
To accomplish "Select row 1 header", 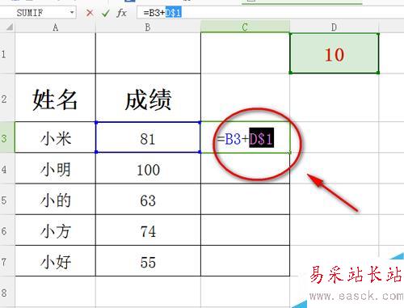I will tap(7, 53).
